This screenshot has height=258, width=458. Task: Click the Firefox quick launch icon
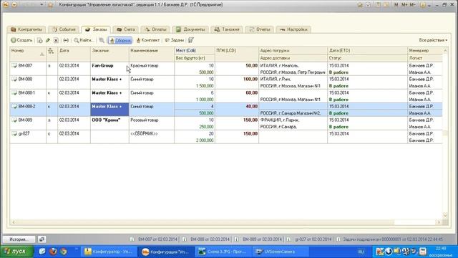pos(53,252)
